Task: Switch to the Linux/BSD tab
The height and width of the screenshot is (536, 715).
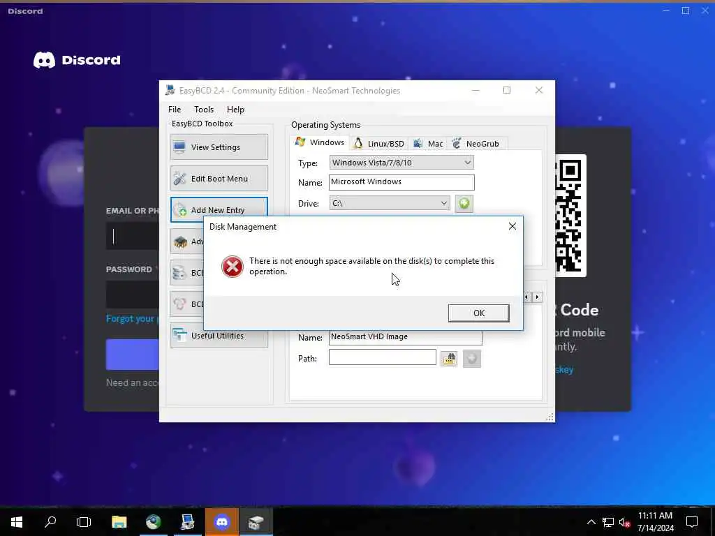Action: [x=379, y=144]
